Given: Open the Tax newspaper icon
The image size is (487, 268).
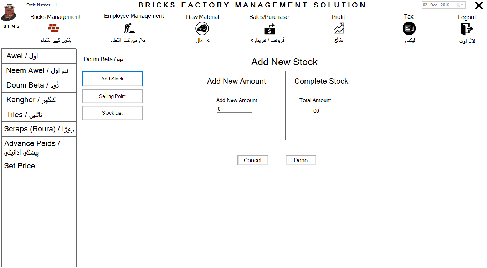Looking at the screenshot, I should click(x=409, y=28).
